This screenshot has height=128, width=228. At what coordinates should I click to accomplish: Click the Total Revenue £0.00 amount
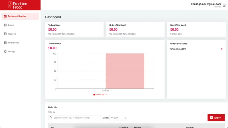coord(52,48)
